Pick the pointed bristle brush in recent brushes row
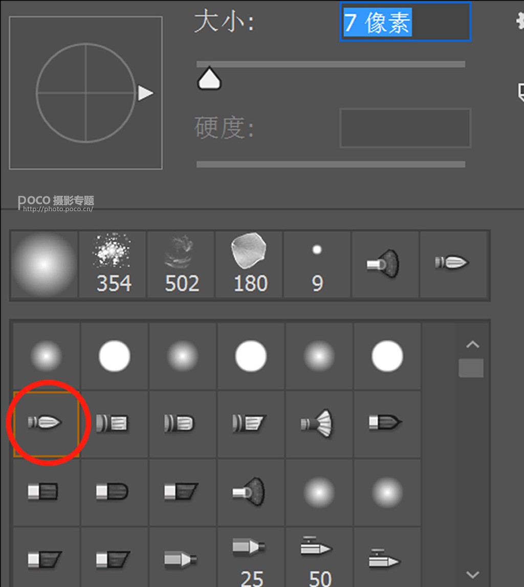The height and width of the screenshot is (587, 524). (x=453, y=264)
